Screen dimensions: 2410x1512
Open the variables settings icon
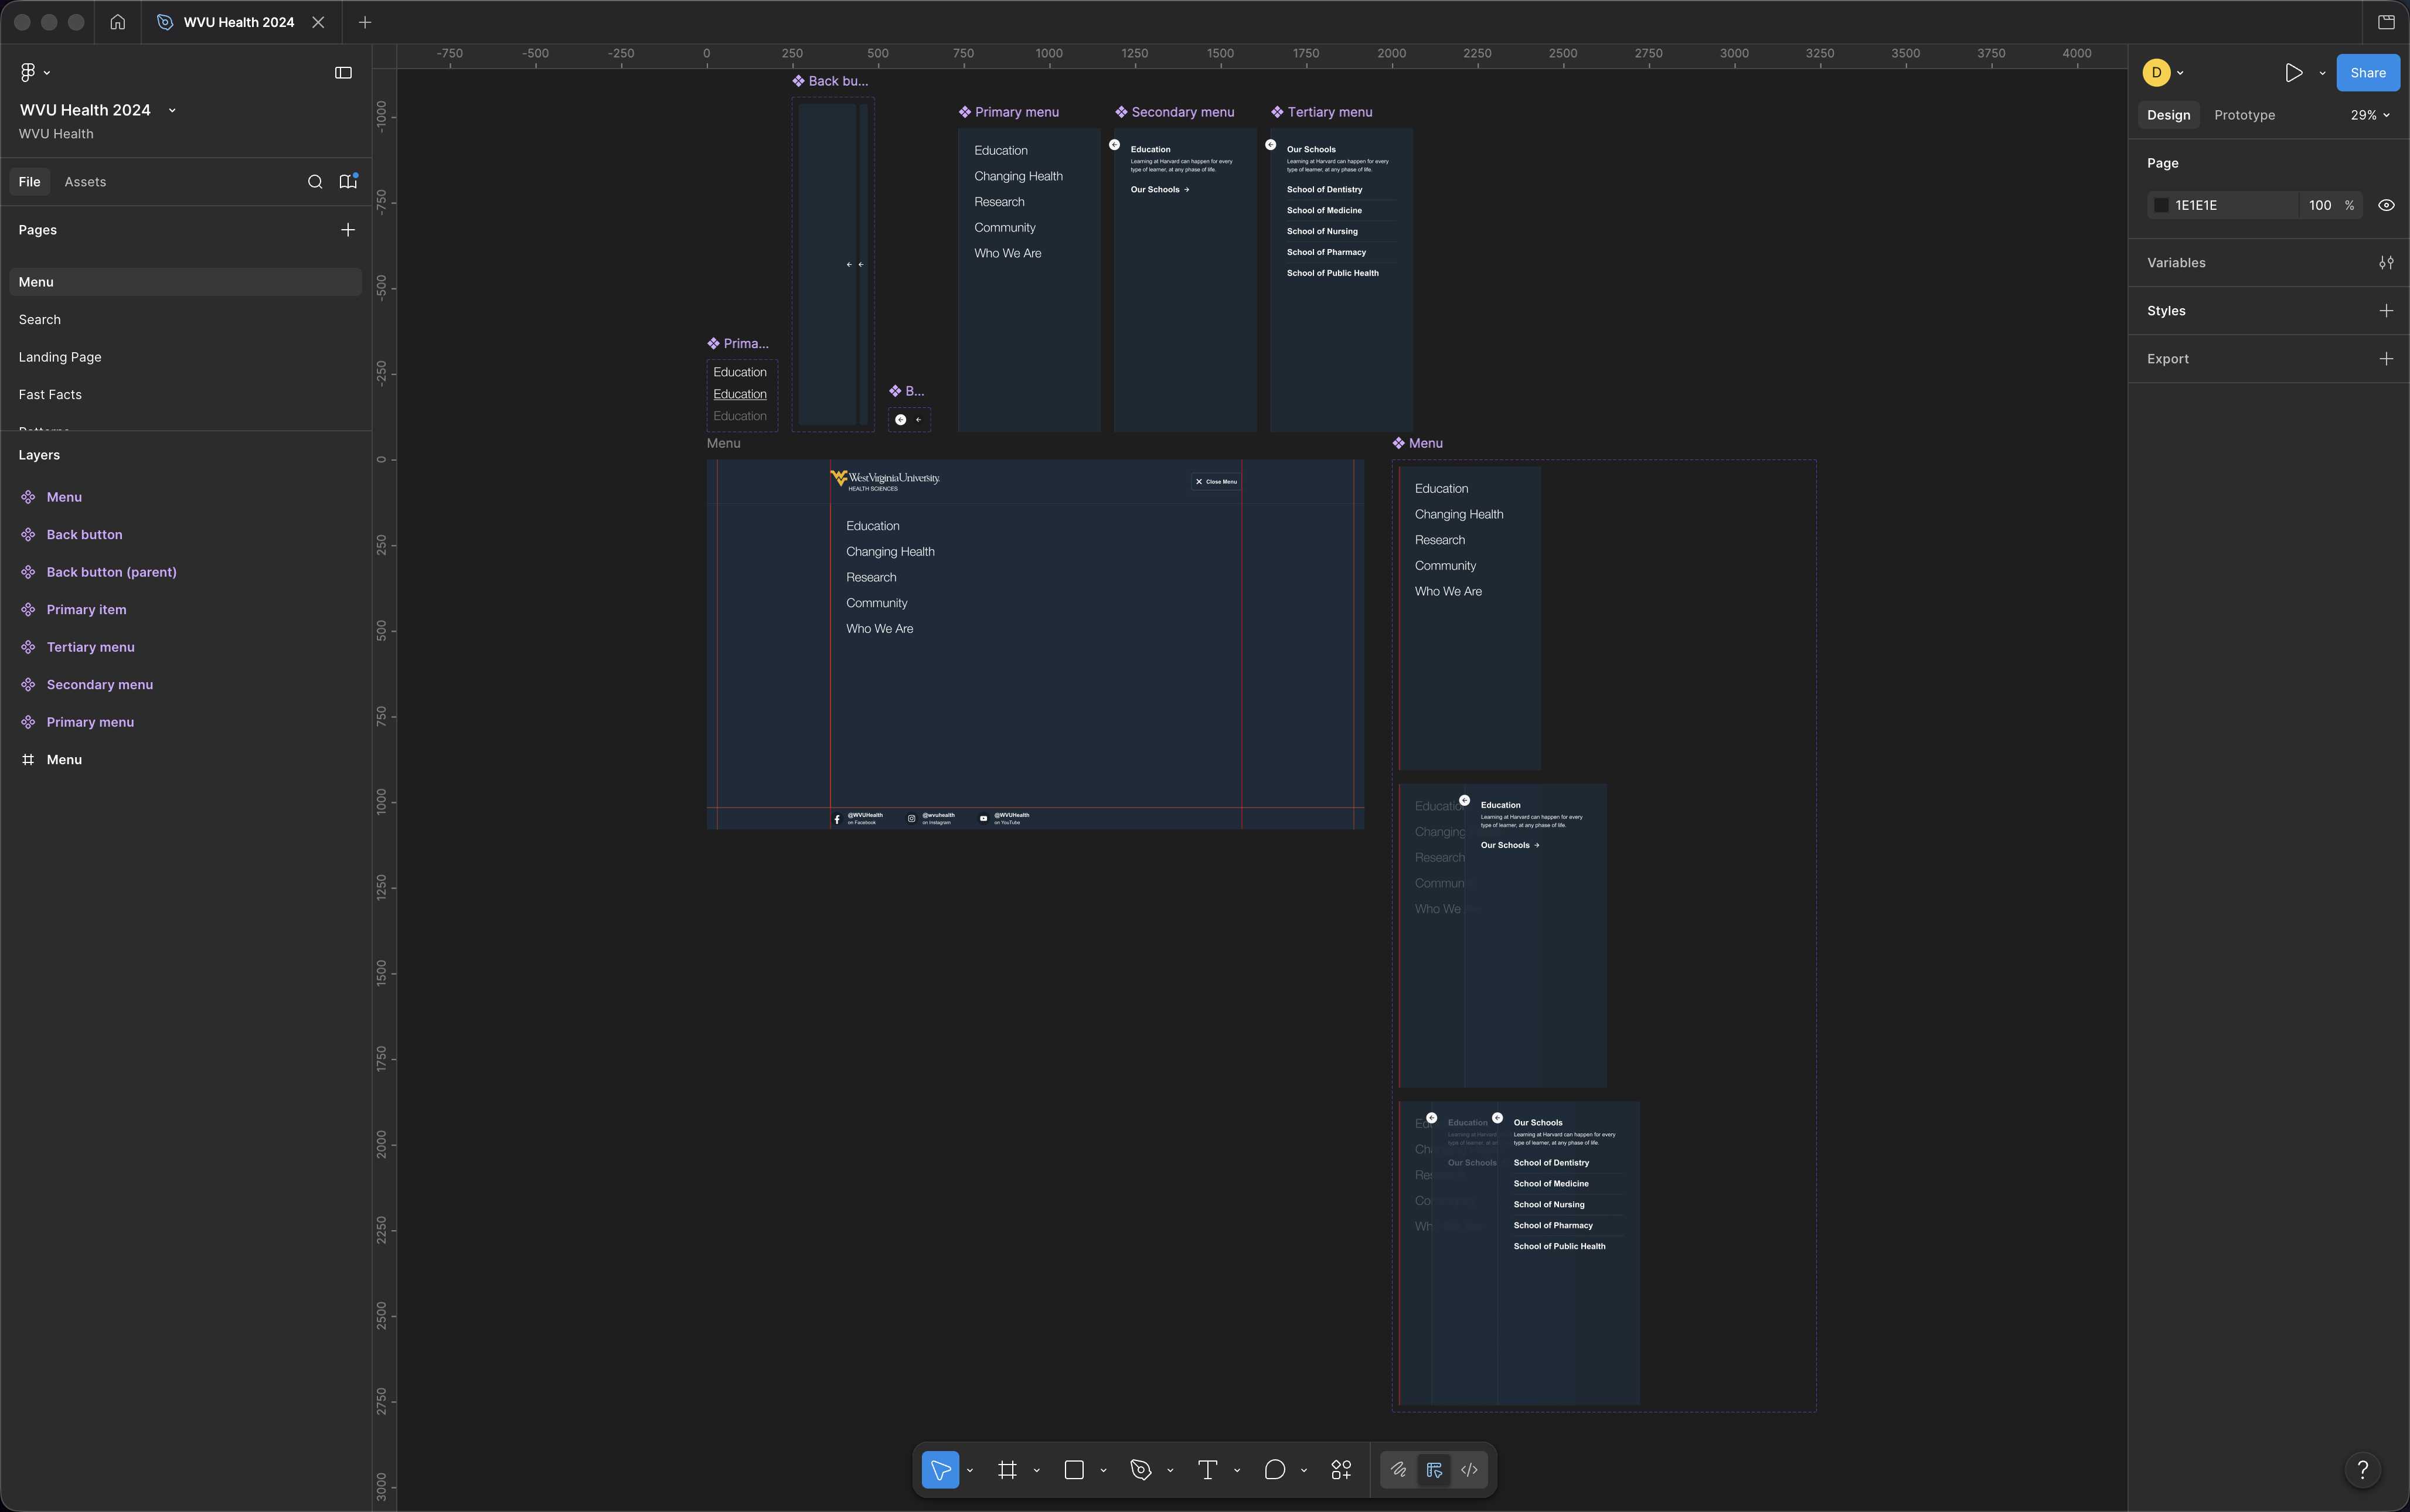coord(2386,263)
